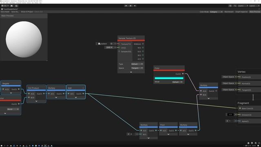Viewport: 261px width, 147px height.
Task: Click the Alpha X value field
Action: [x=232, y=121]
